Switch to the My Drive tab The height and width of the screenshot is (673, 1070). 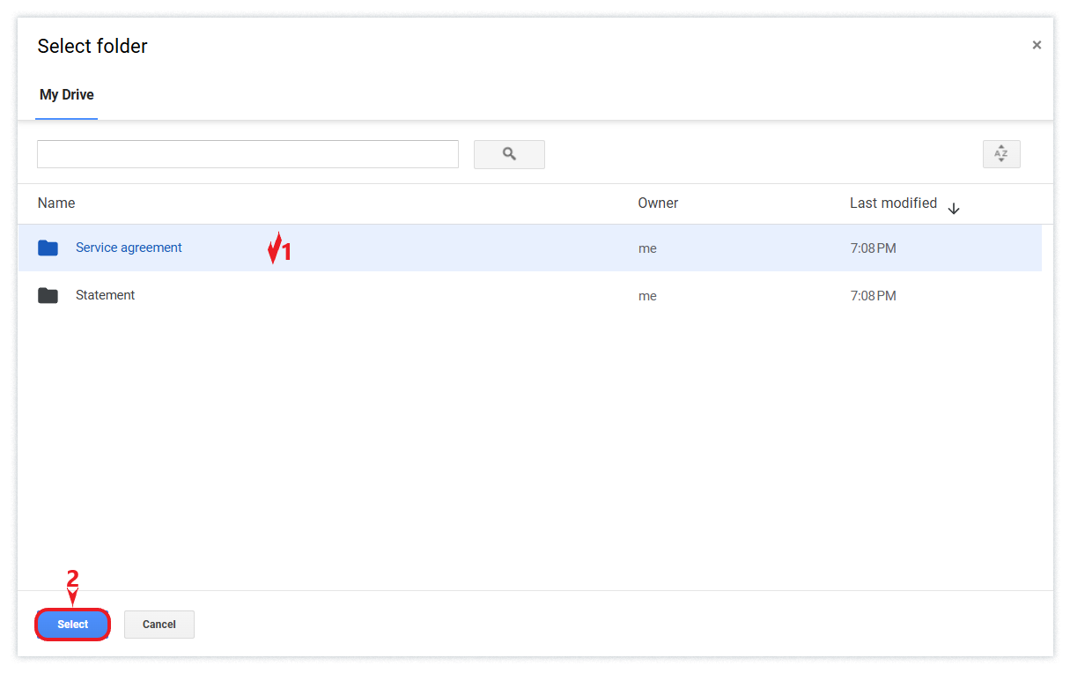67,95
